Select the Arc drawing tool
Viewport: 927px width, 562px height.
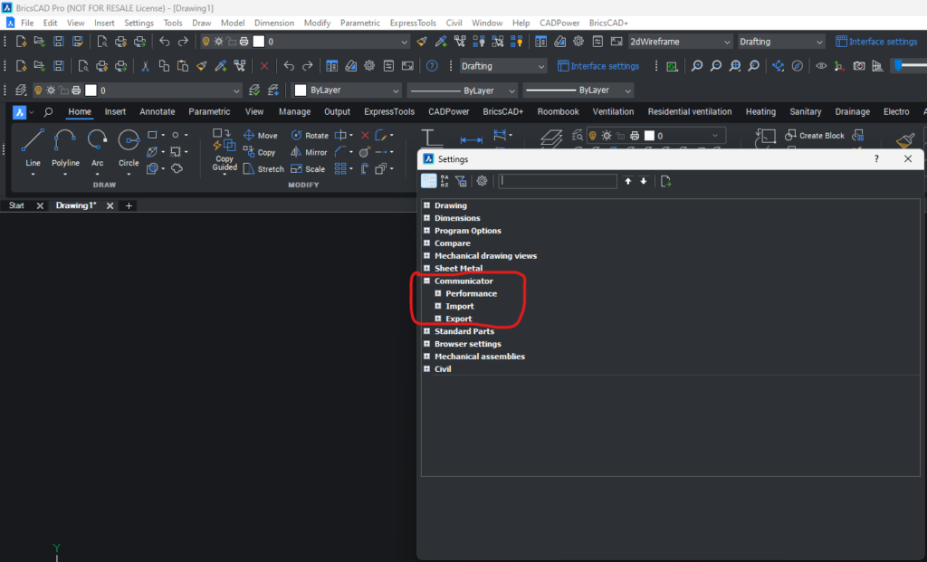pyautogui.click(x=97, y=149)
